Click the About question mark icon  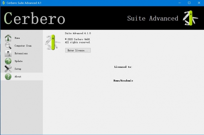(x=8, y=77)
